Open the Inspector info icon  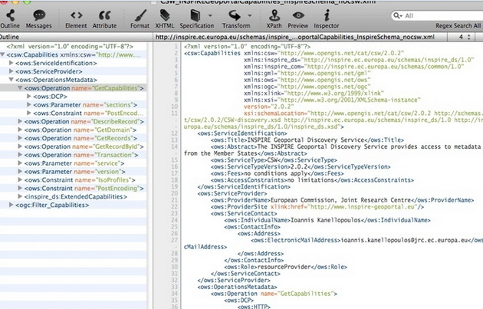pos(327,16)
